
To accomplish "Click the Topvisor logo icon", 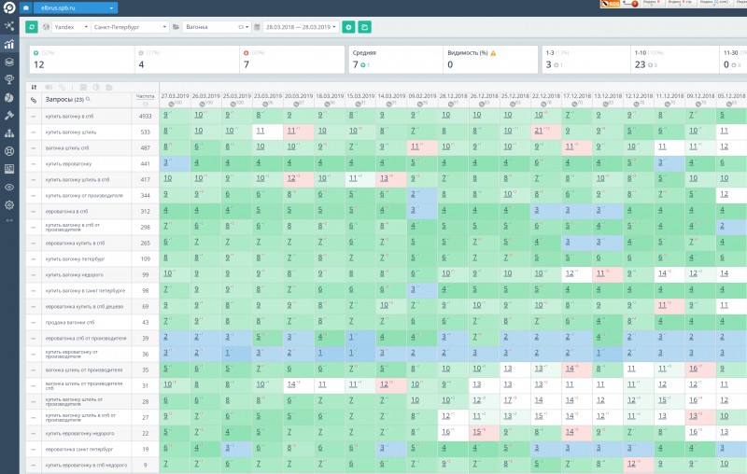I will point(9,7).
